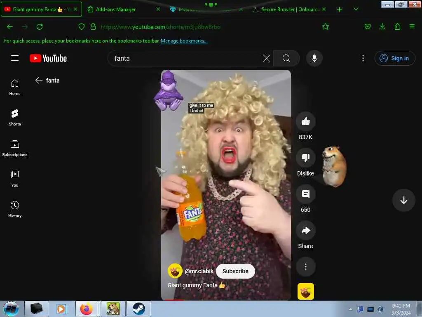Open YouTube settings three-dot menu
Image resolution: width=422 pixels, height=317 pixels.
tap(363, 58)
